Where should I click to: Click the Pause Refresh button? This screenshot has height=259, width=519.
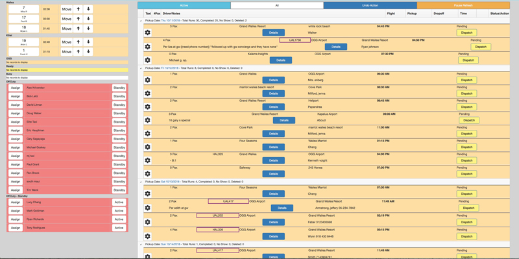tap(463, 5)
